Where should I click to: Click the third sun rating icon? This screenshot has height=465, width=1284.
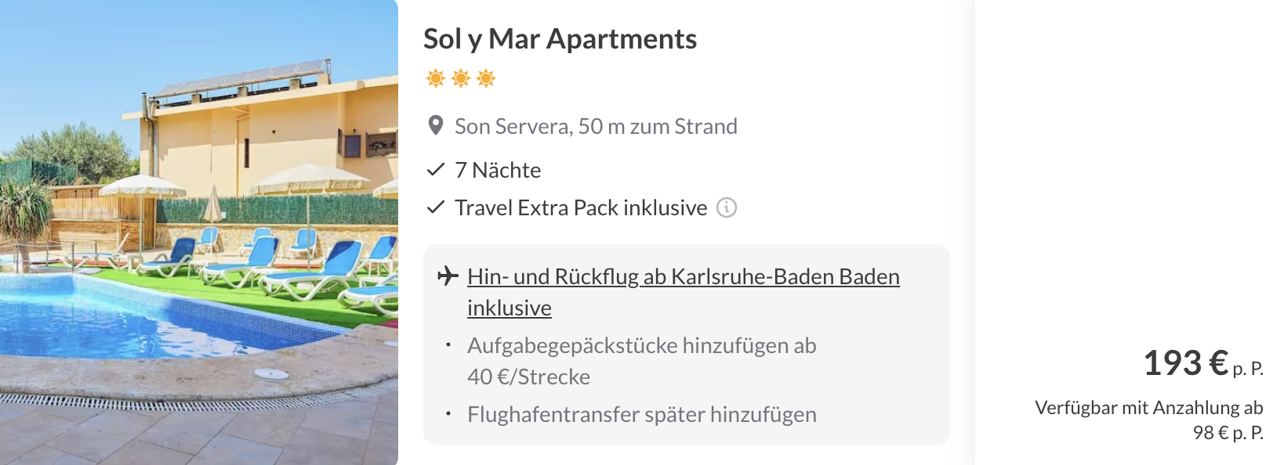(x=486, y=78)
